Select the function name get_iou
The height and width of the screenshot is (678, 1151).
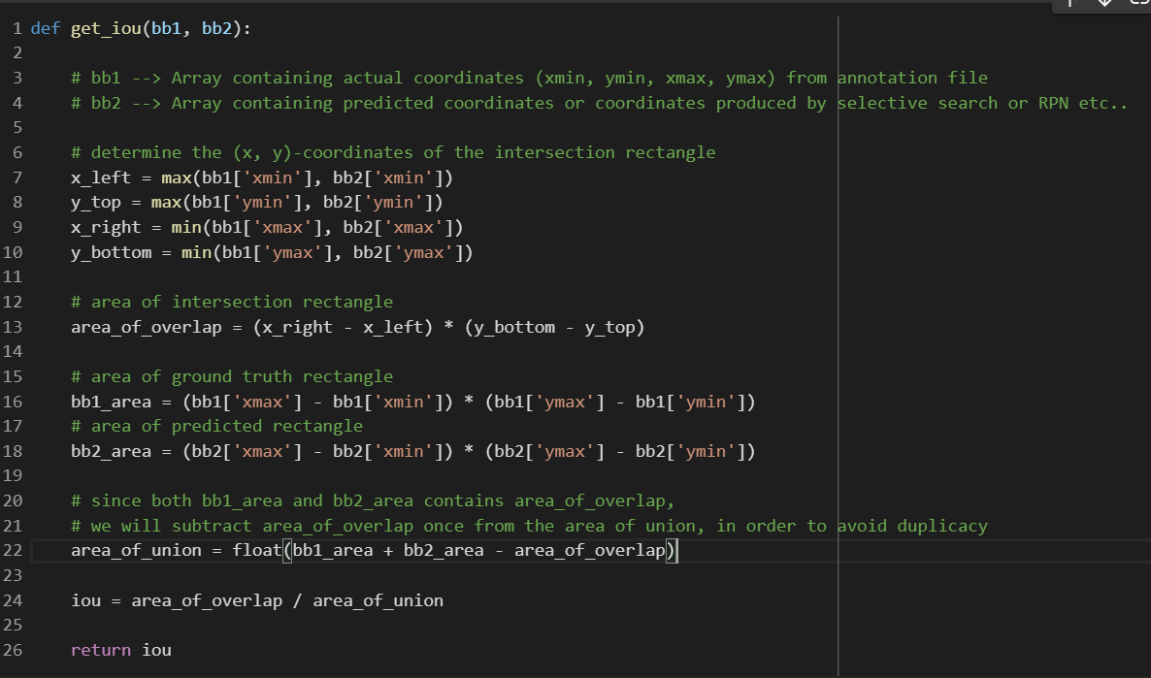(x=105, y=28)
